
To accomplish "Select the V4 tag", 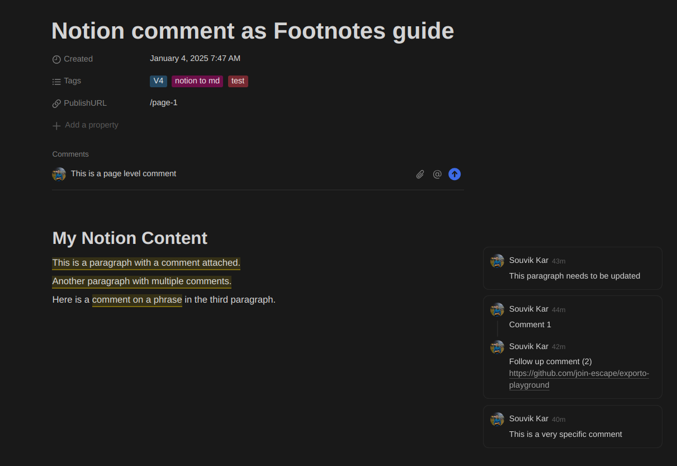I will click(158, 81).
